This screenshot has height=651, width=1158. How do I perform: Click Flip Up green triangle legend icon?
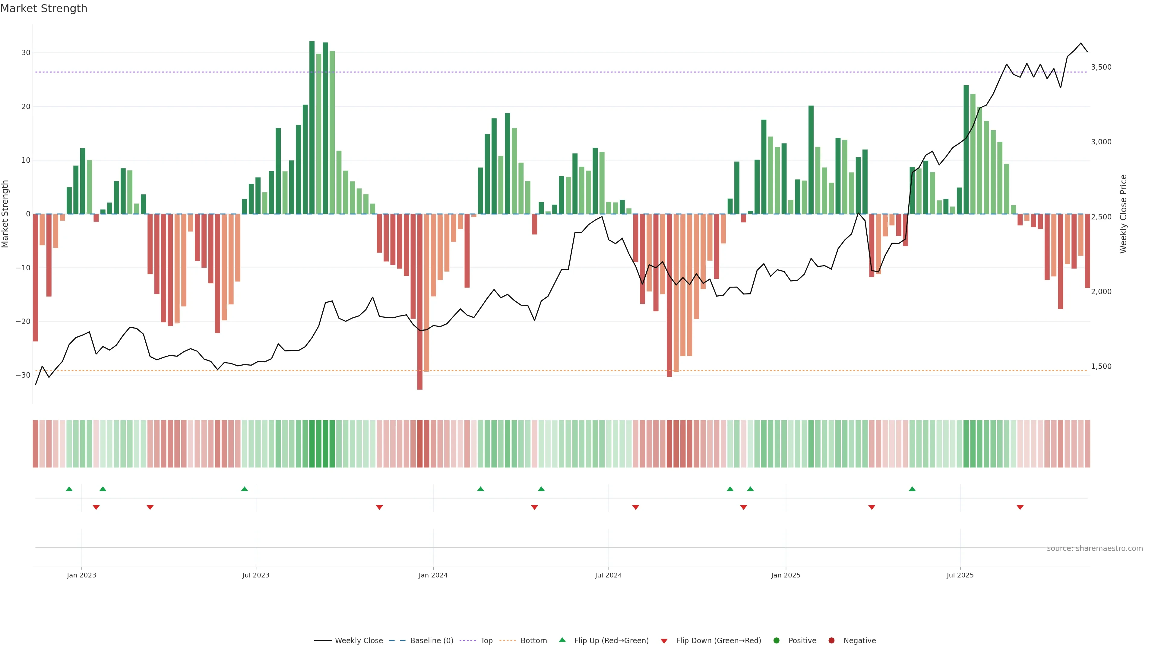[x=562, y=640]
